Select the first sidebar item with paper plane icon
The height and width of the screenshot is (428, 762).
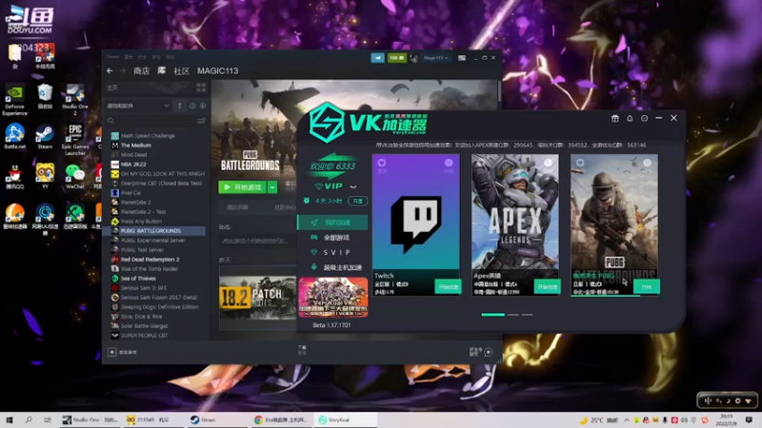332,223
